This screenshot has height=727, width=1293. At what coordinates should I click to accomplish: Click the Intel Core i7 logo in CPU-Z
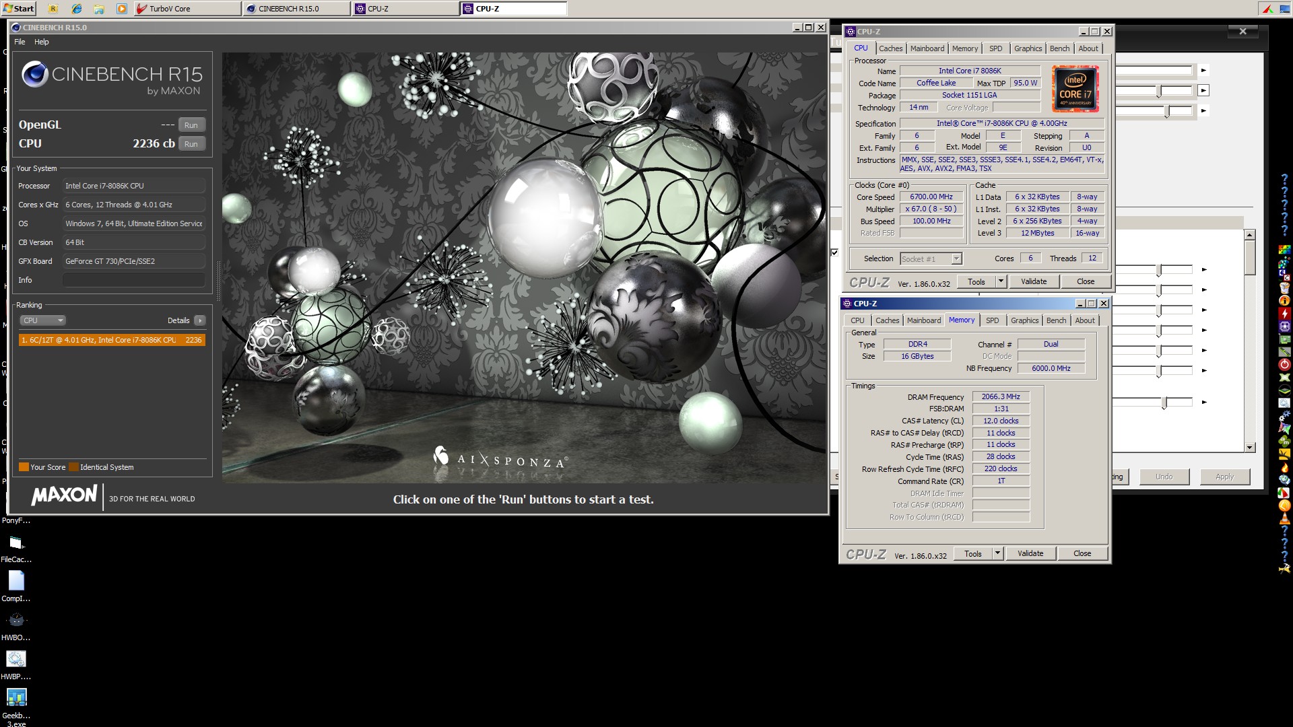click(1075, 89)
